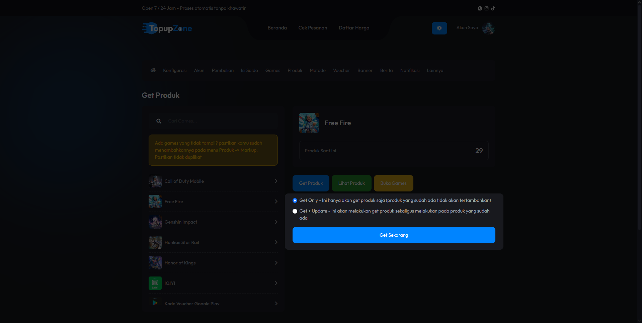Screen dimensions: 642x323
Task: Select Honkai: Star Rail game name
Action: coord(182,242)
